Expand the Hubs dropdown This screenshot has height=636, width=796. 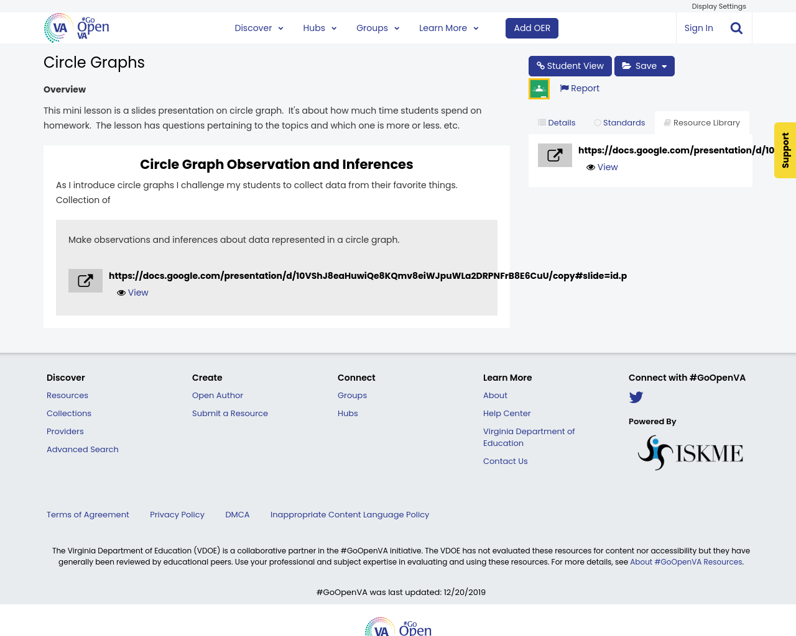coord(320,28)
